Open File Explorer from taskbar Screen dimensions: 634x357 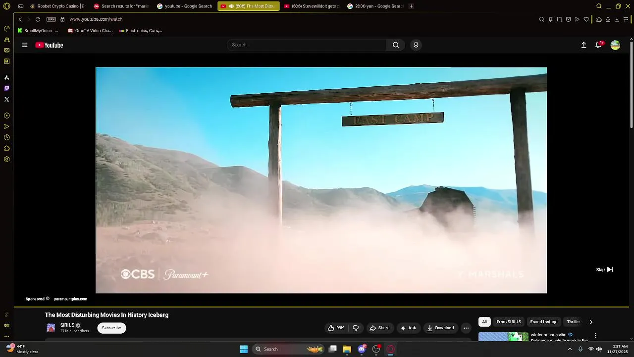click(347, 349)
